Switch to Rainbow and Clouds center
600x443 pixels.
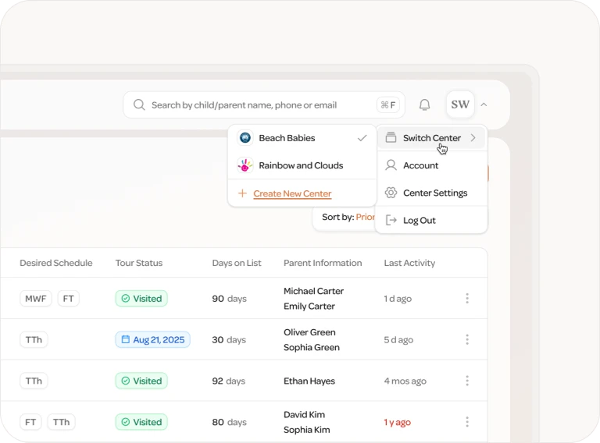pos(302,165)
